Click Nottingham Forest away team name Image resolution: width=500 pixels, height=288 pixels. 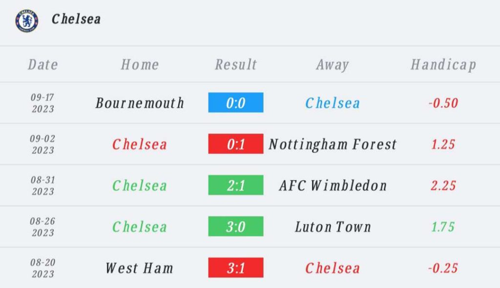(x=333, y=145)
